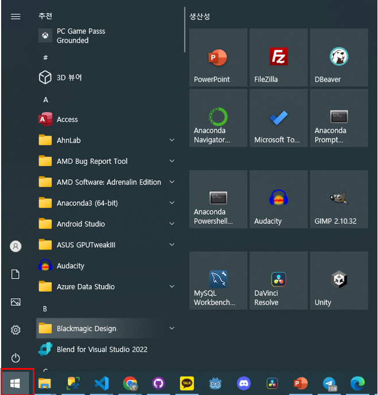Expand AMD Software: Adrenalin Edition folder

click(x=107, y=182)
